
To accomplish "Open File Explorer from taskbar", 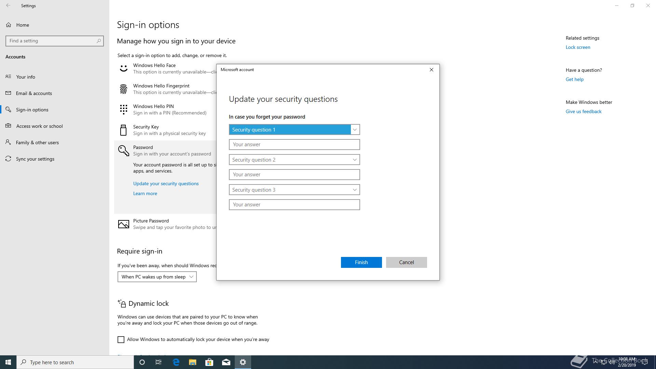I will coord(192,362).
